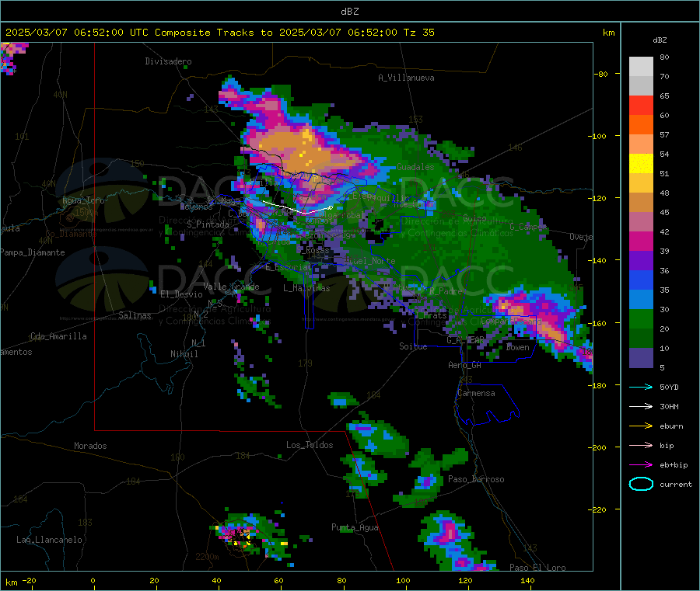Click the 'A_Villanueva' map label
The height and width of the screenshot is (591, 700).
(x=406, y=78)
